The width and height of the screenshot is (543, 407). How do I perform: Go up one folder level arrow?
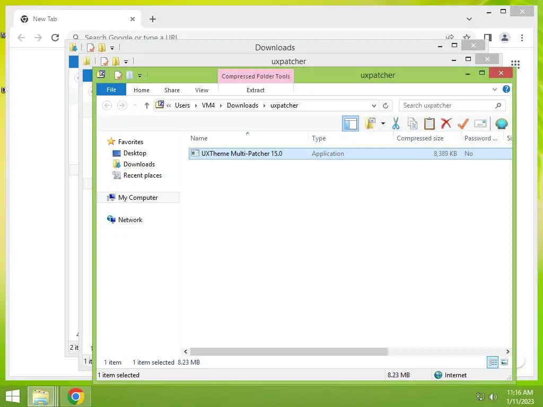click(147, 105)
